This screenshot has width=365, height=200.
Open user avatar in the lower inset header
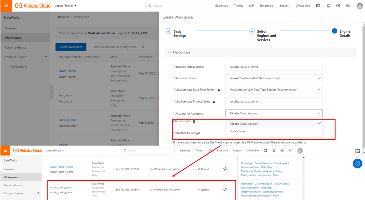tap(300, 151)
